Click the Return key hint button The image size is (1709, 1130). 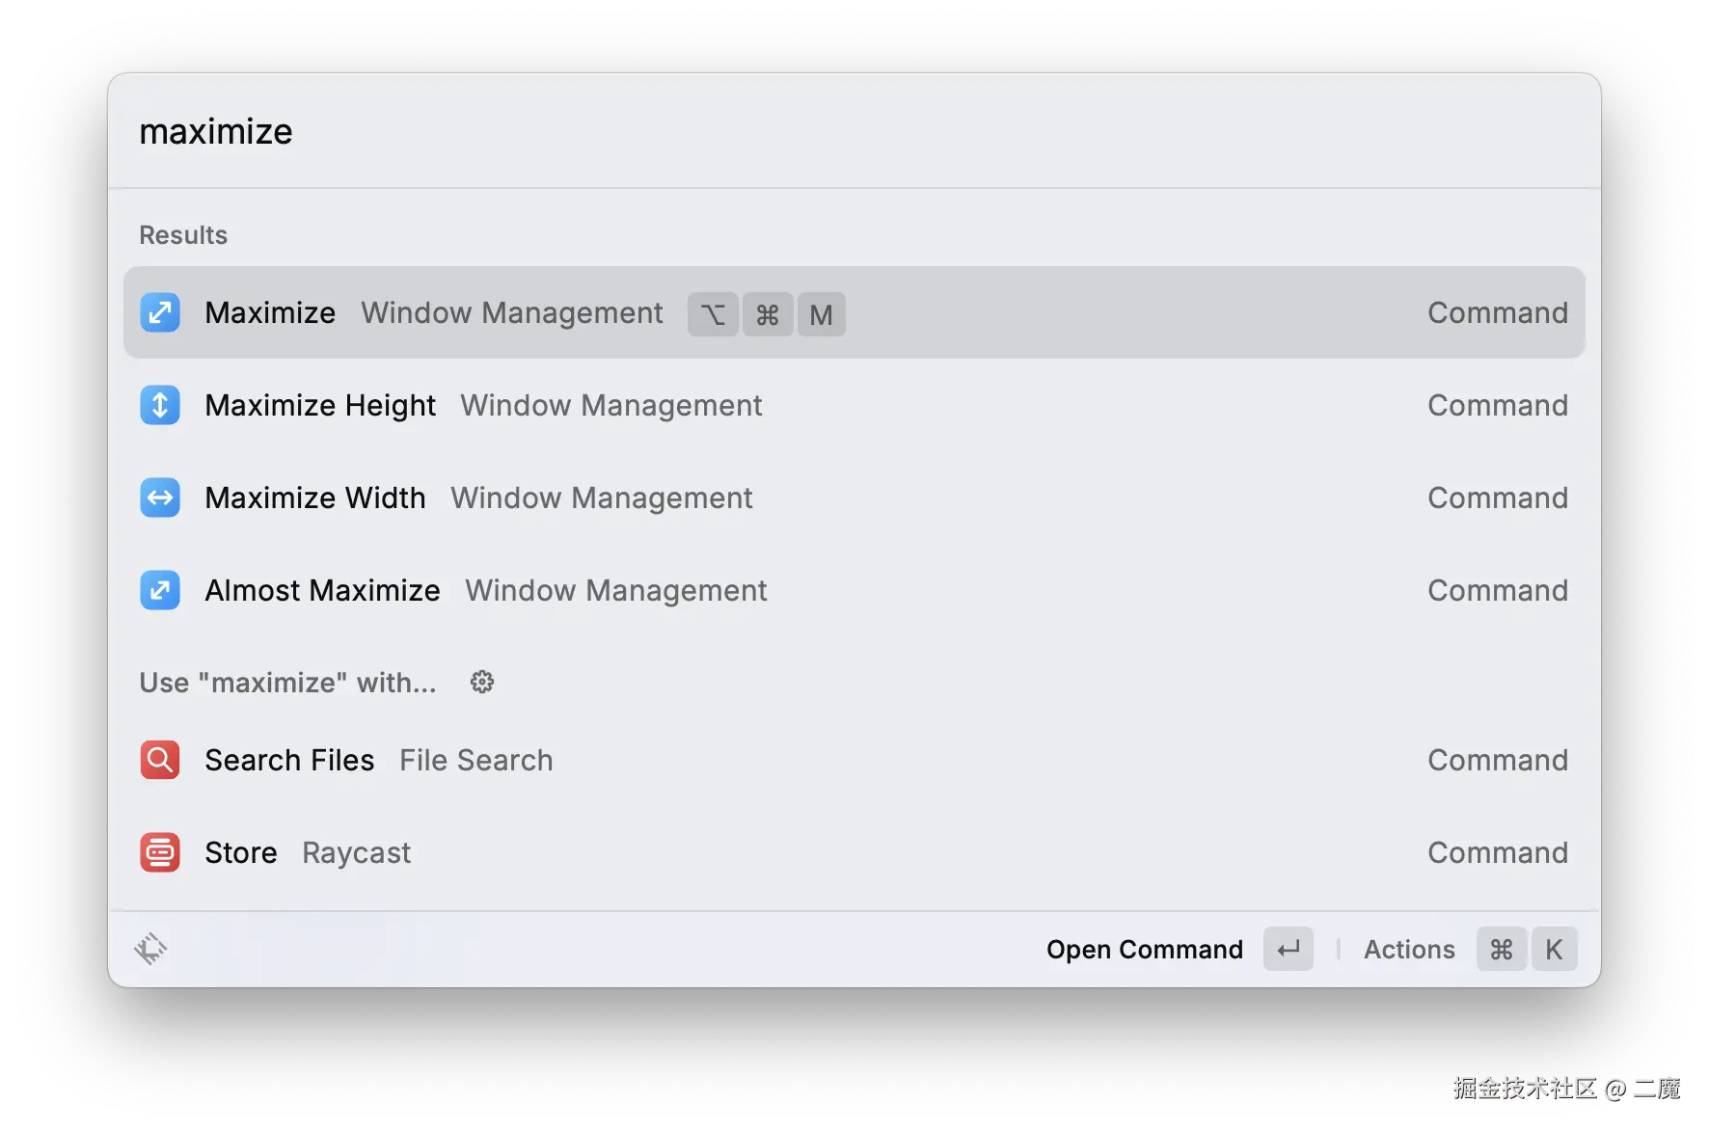click(1289, 950)
